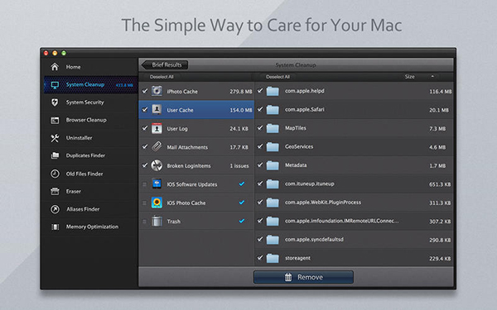Click the iPhoto Cache camera icon

click(157, 91)
